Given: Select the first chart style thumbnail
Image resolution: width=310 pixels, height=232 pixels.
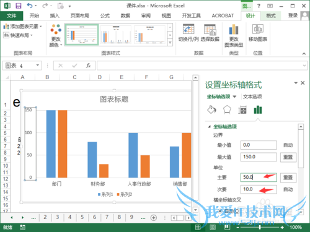Looking at the screenshot, I should point(82,35).
